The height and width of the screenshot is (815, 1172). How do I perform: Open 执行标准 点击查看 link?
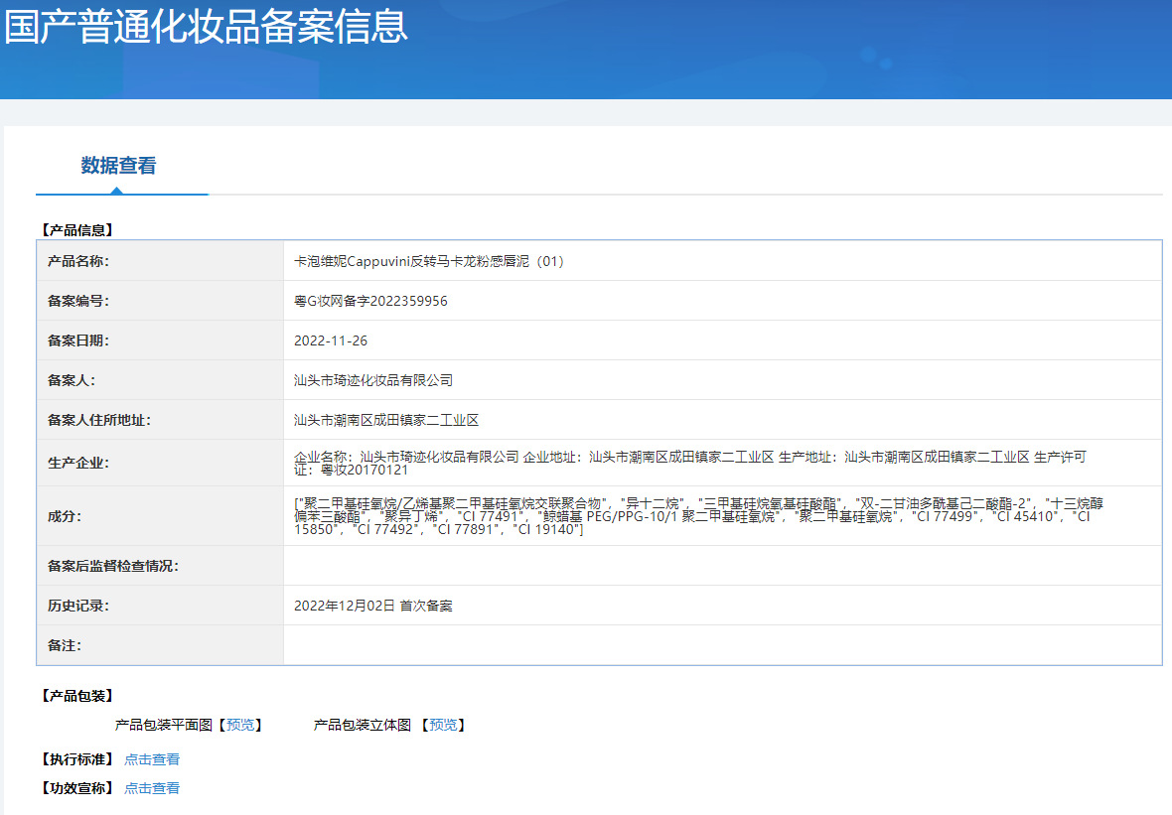(x=152, y=759)
